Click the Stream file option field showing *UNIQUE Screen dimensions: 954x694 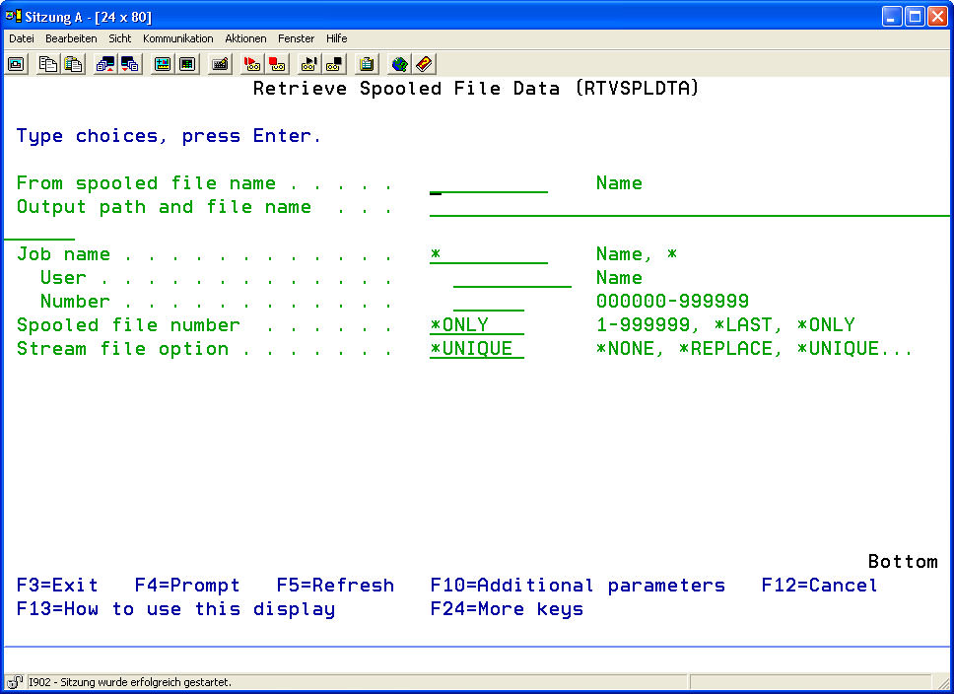click(477, 350)
